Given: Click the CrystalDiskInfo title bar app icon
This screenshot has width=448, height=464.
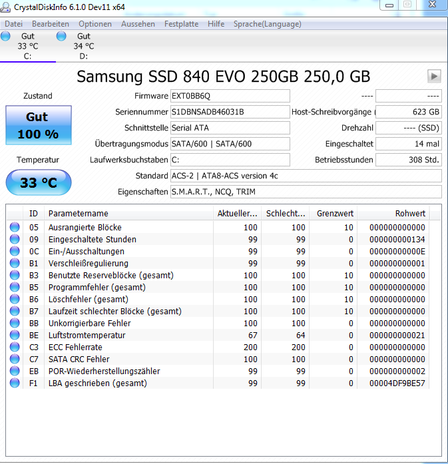Looking at the screenshot, I should click(5, 7).
